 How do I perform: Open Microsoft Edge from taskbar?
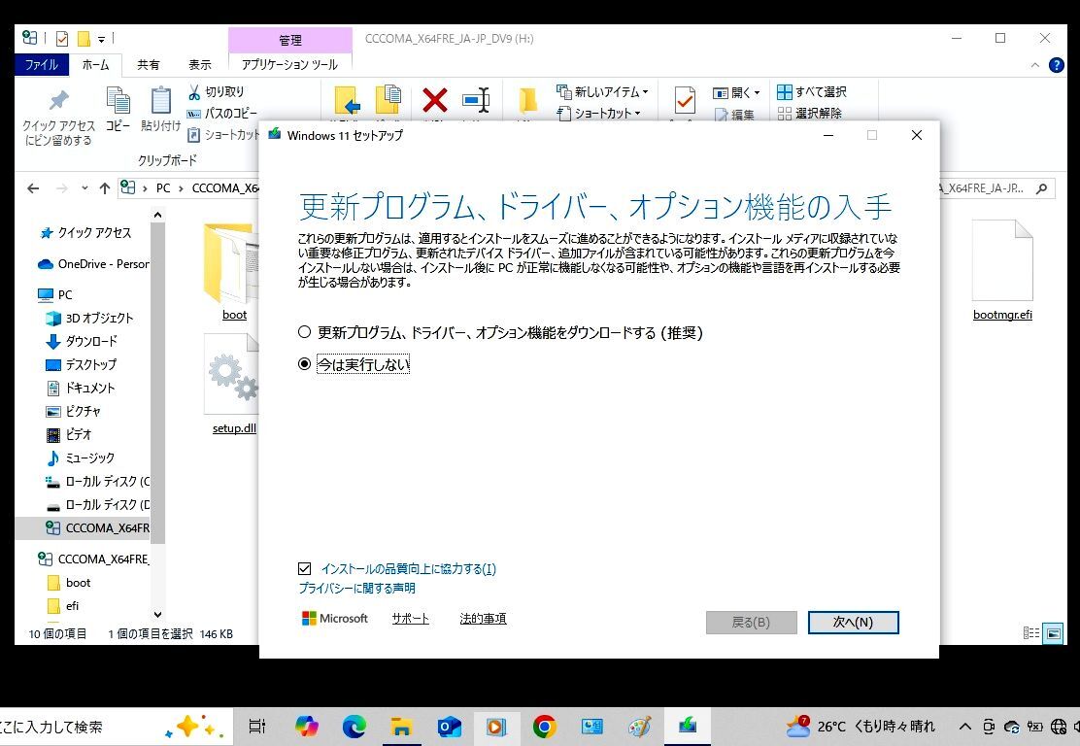pos(354,726)
